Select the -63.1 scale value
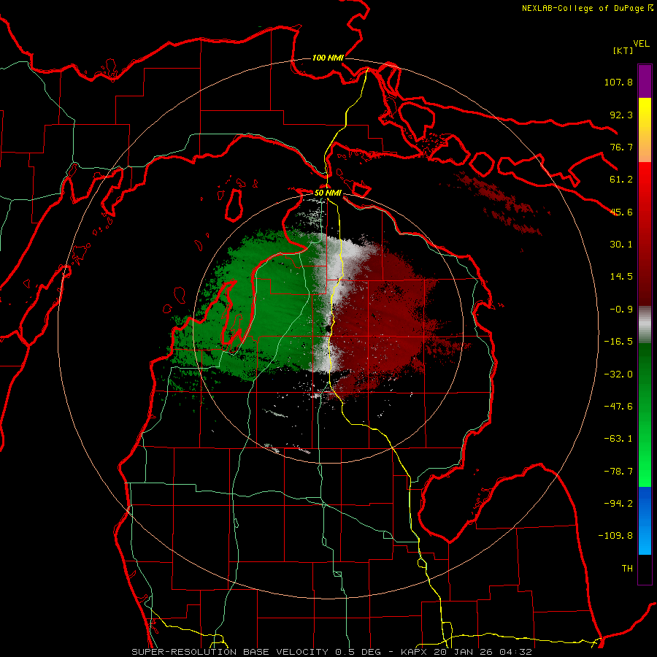Viewport: 657px width, 657px height. [x=618, y=439]
